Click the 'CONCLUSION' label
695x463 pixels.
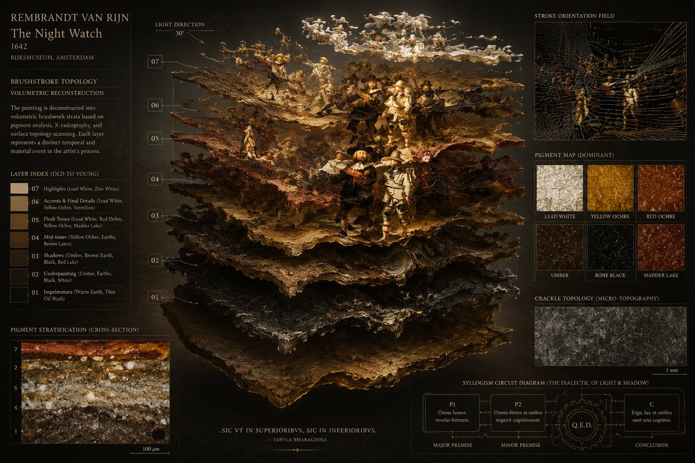click(x=651, y=445)
